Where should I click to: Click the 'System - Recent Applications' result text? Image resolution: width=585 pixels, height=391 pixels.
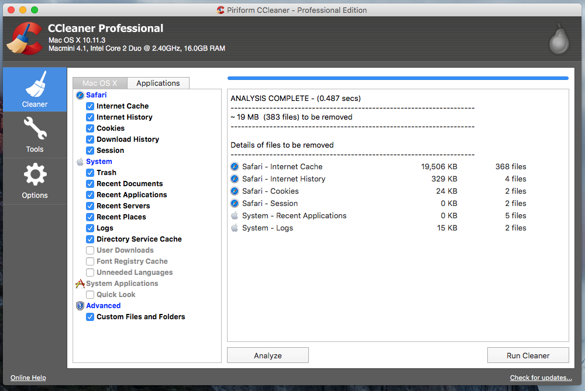(294, 216)
